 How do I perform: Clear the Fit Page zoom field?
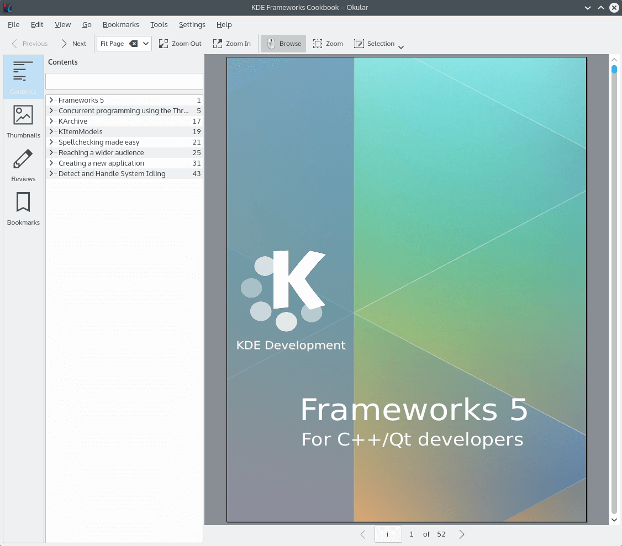pos(133,44)
